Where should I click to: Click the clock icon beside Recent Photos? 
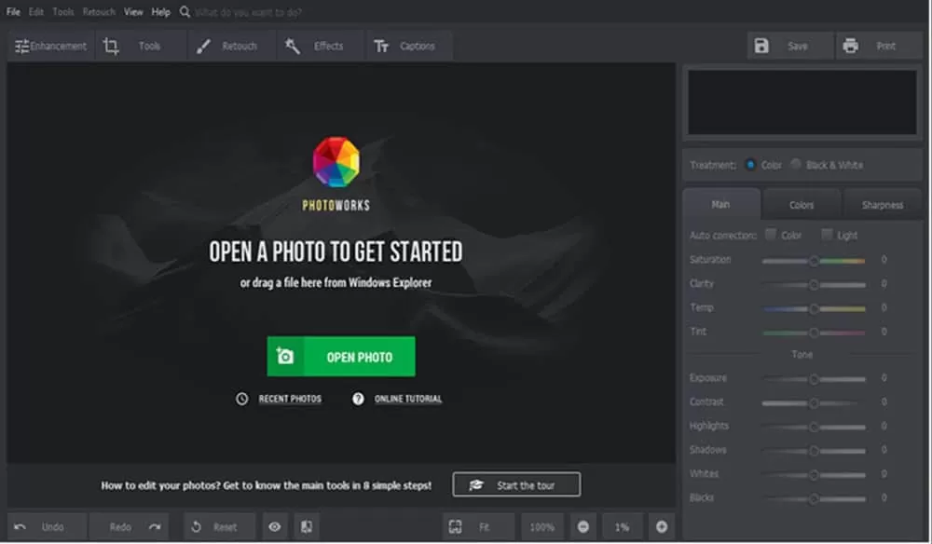point(242,399)
